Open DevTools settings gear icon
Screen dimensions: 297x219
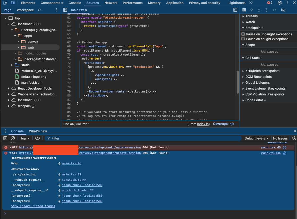pyautogui.click(x=279, y=3)
